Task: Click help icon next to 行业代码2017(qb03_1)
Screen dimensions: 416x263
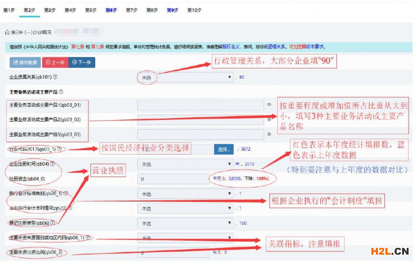Action: 59,149
